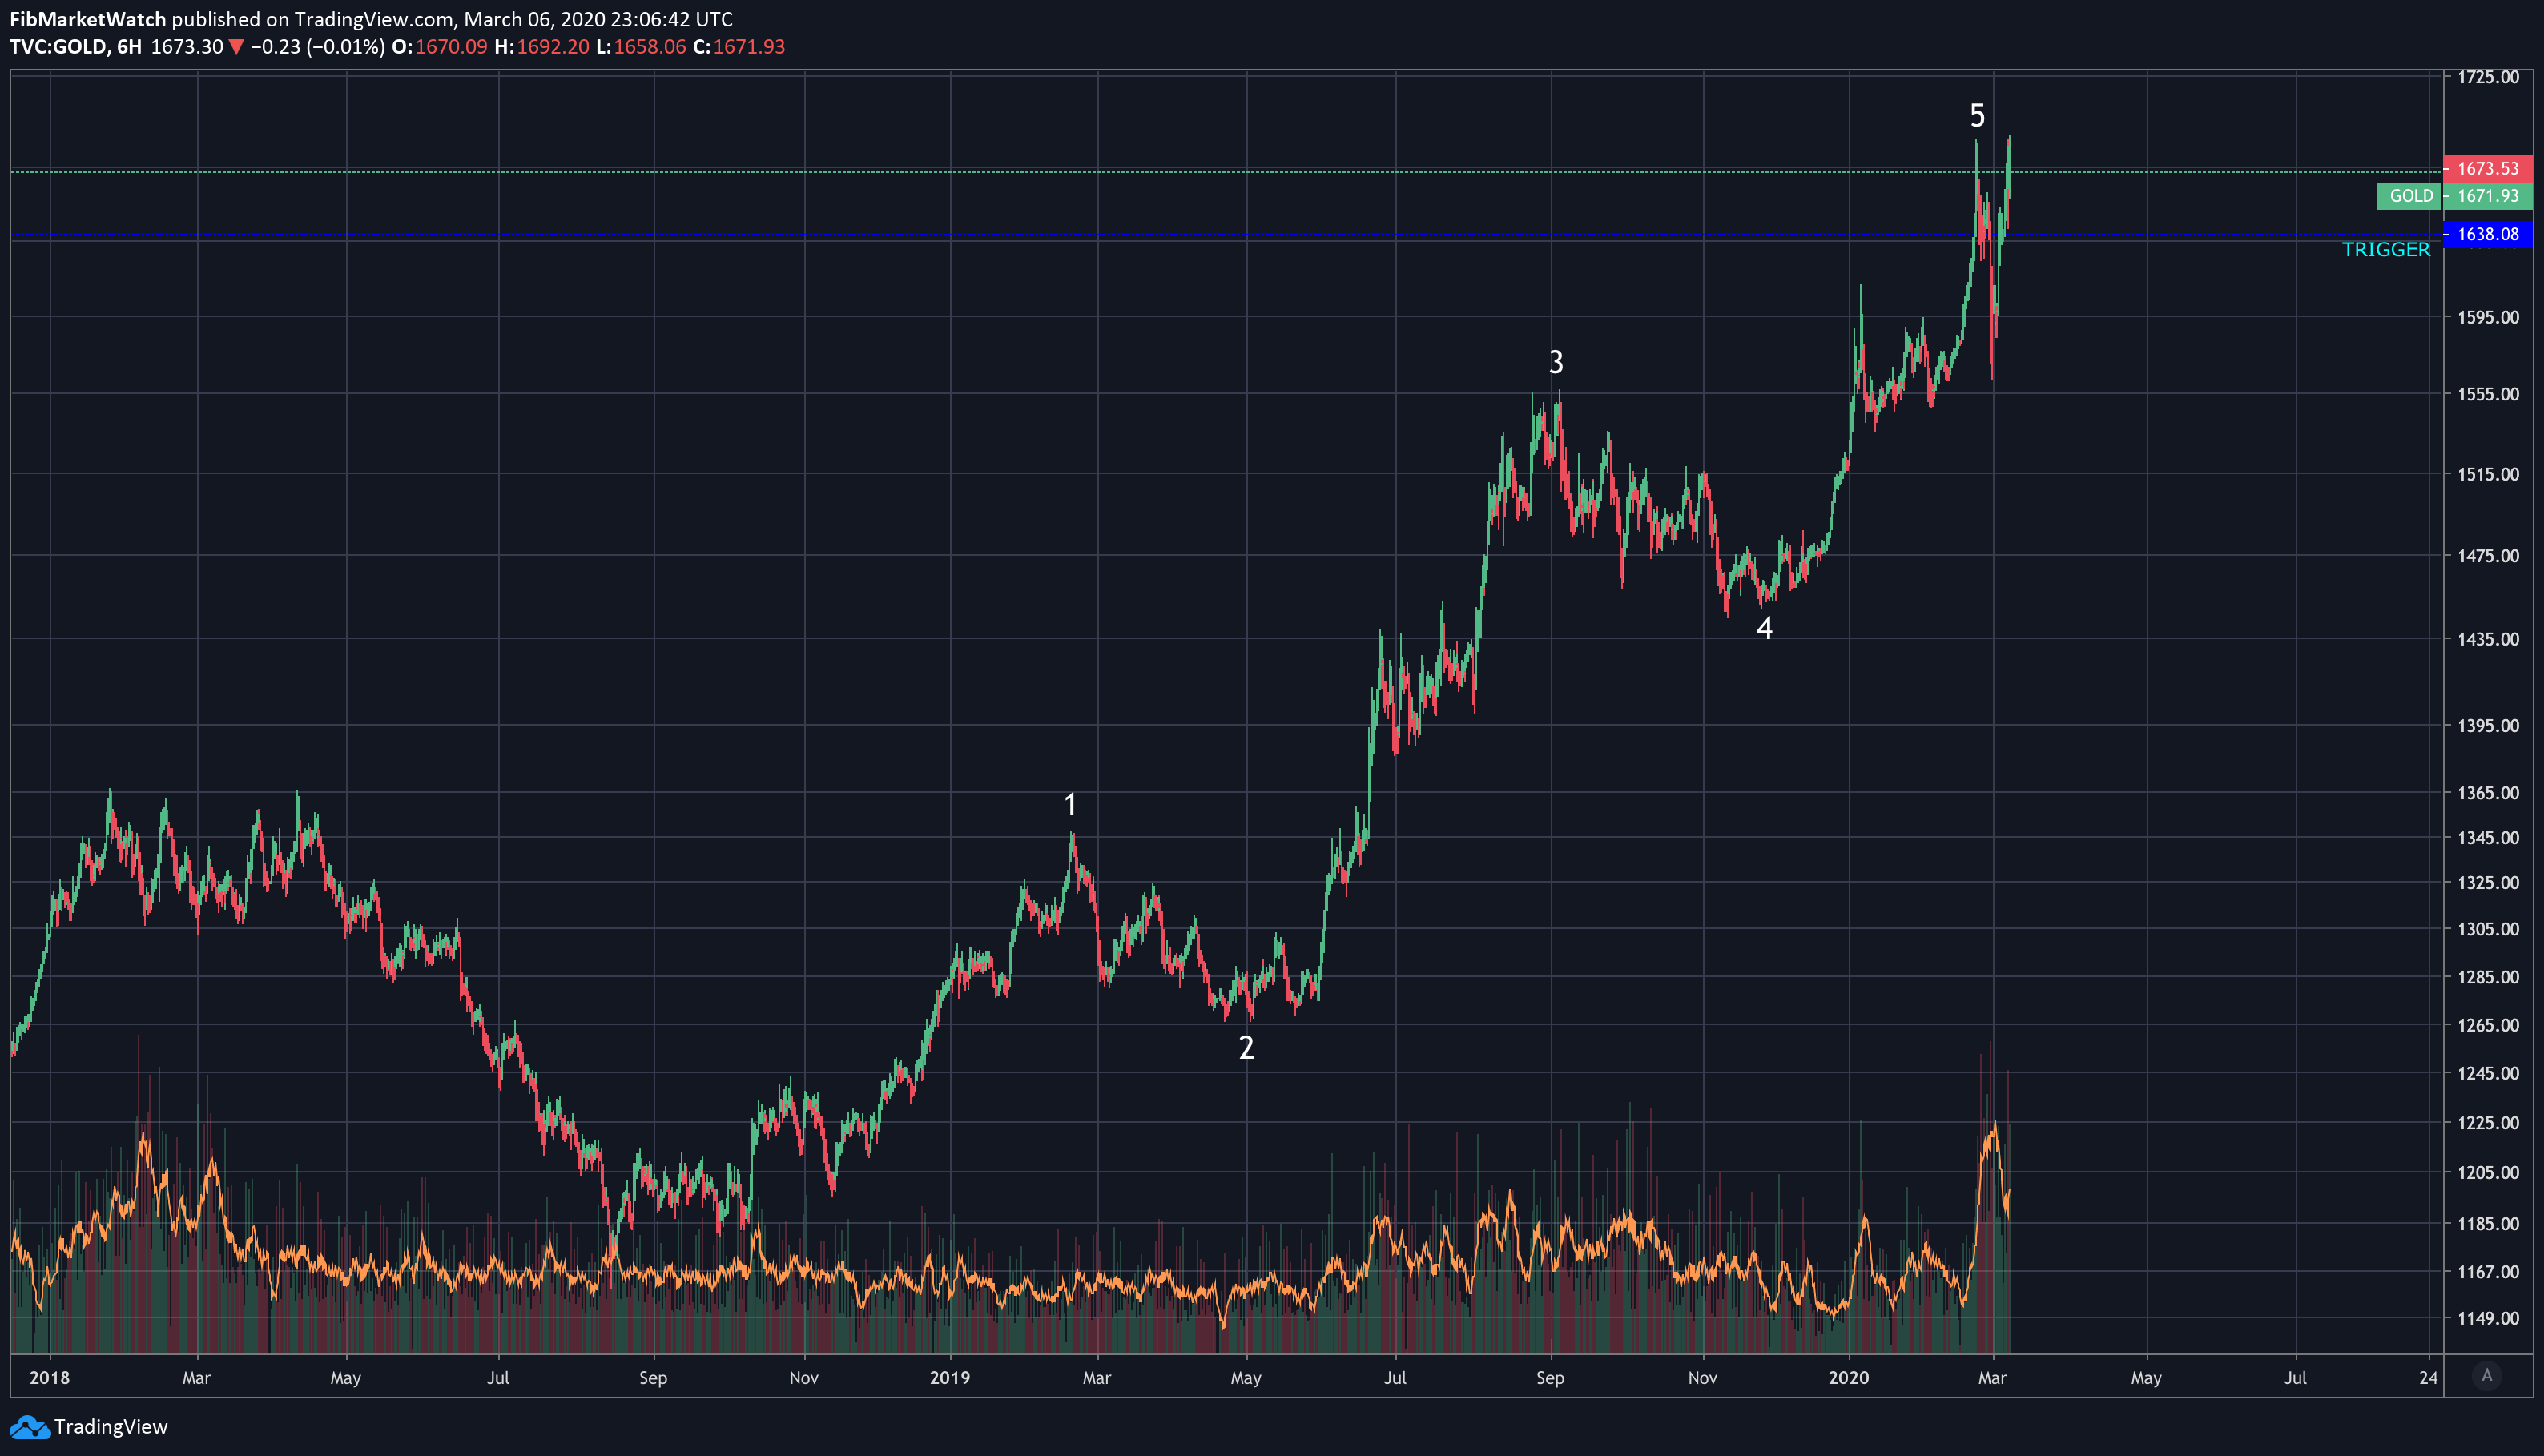The image size is (2544, 1456).
Task: Click the 1365.00 price axis label
Action: [x=2488, y=793]
